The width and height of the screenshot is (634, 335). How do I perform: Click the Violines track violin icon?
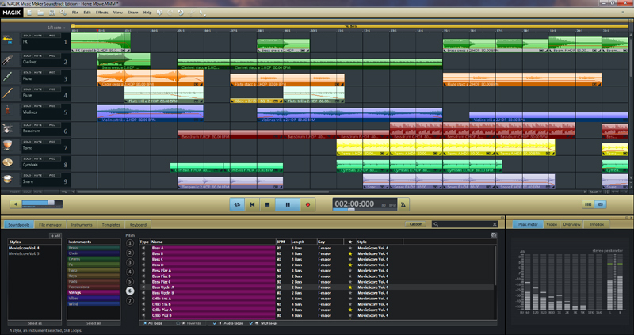[x=7, y=110]
